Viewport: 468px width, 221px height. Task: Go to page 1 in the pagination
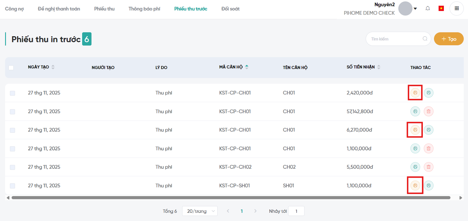[242, 211]
